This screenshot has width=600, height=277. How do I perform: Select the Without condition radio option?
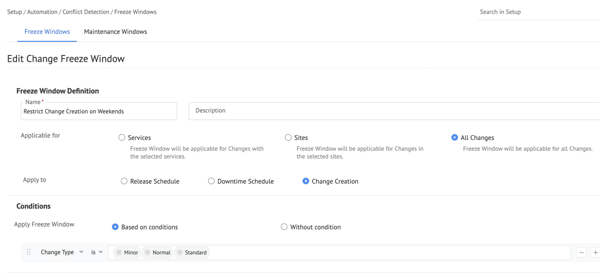(x=284, y=227)
